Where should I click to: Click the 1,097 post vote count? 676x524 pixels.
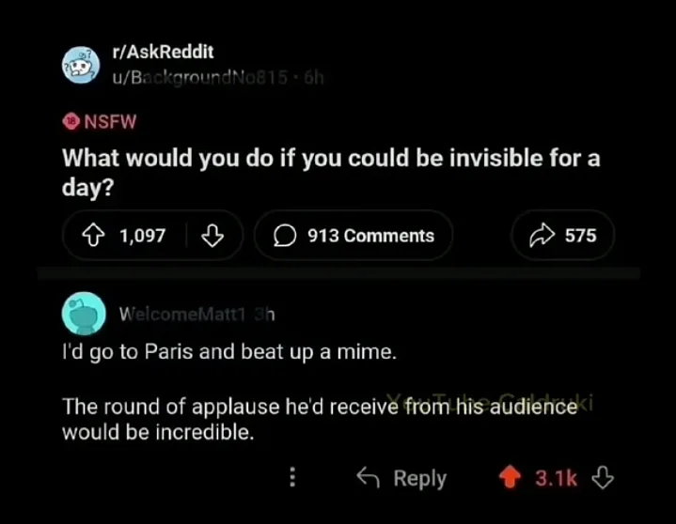pyautogui.click(x=142, y=236)
